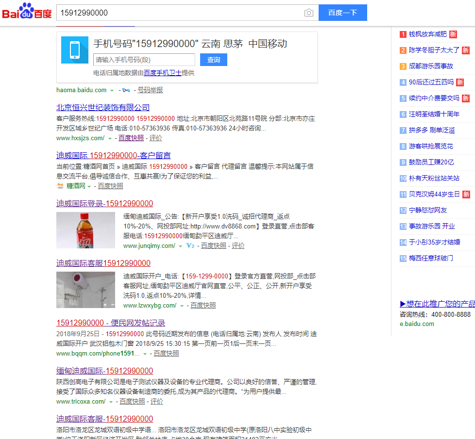Open result 迪威国际客服-15912990000 at the bottom
475x439 pixels.
pos(104,419)
